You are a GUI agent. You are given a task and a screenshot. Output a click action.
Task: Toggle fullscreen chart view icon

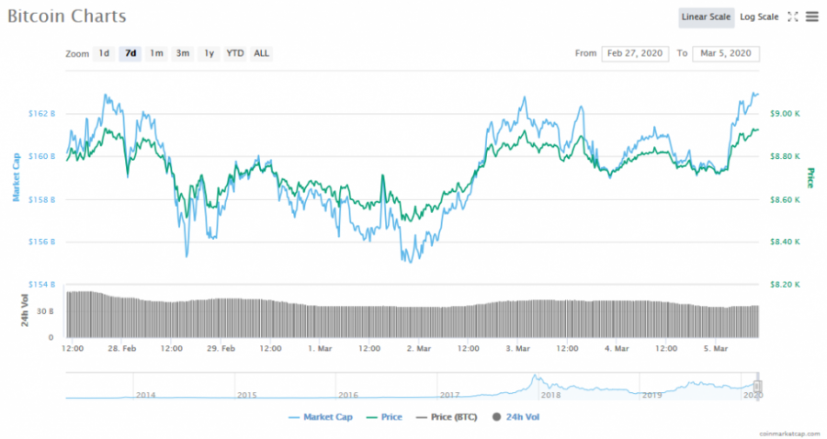[793, 17]
